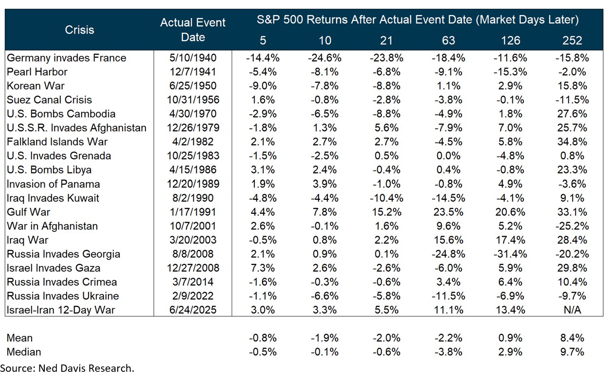Image resolution: width=610 pixels, height=382 pixels.
Task: Click the Russia Invades Ukraine date 2/9/2022
Action: [x=193, y=296]
